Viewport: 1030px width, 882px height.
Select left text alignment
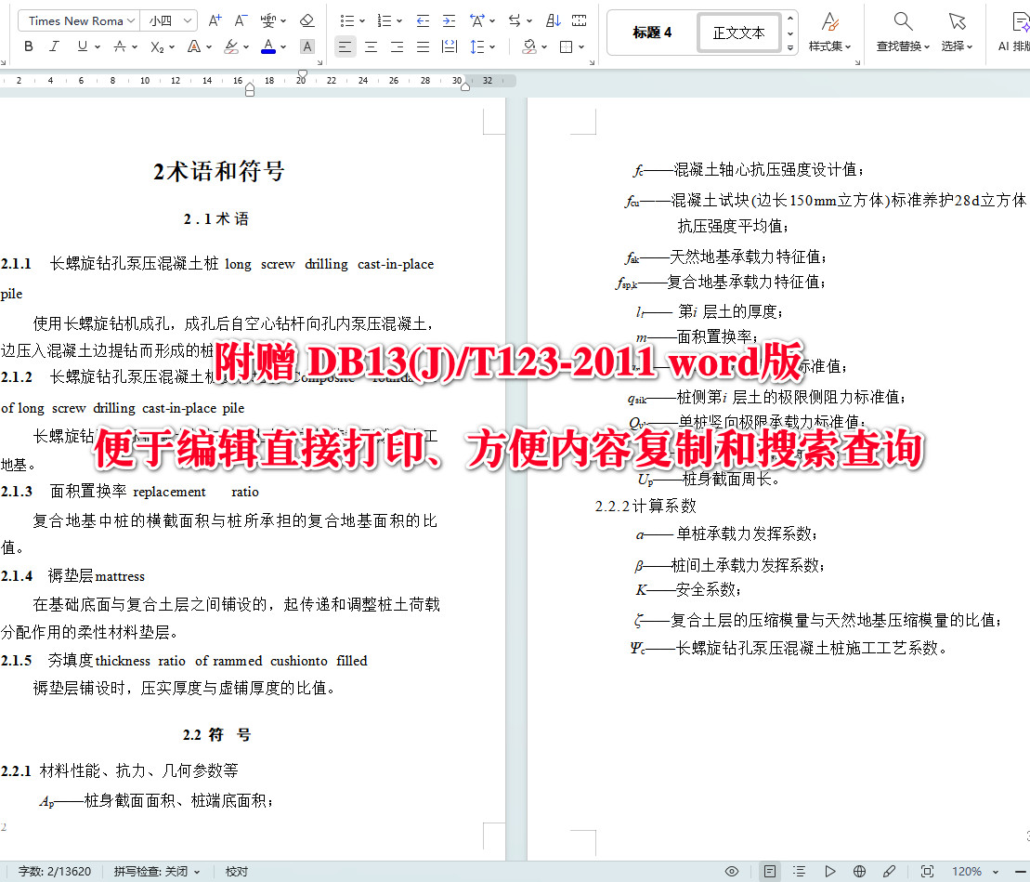coord(345,46)
